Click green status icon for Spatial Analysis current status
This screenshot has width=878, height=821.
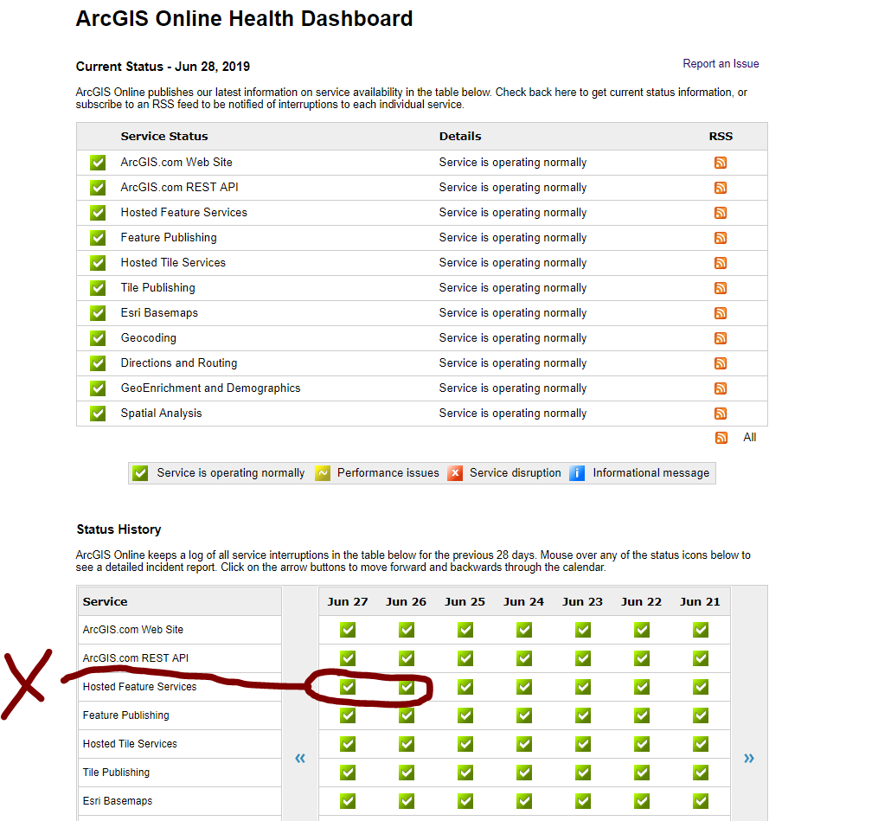(98, 414)
